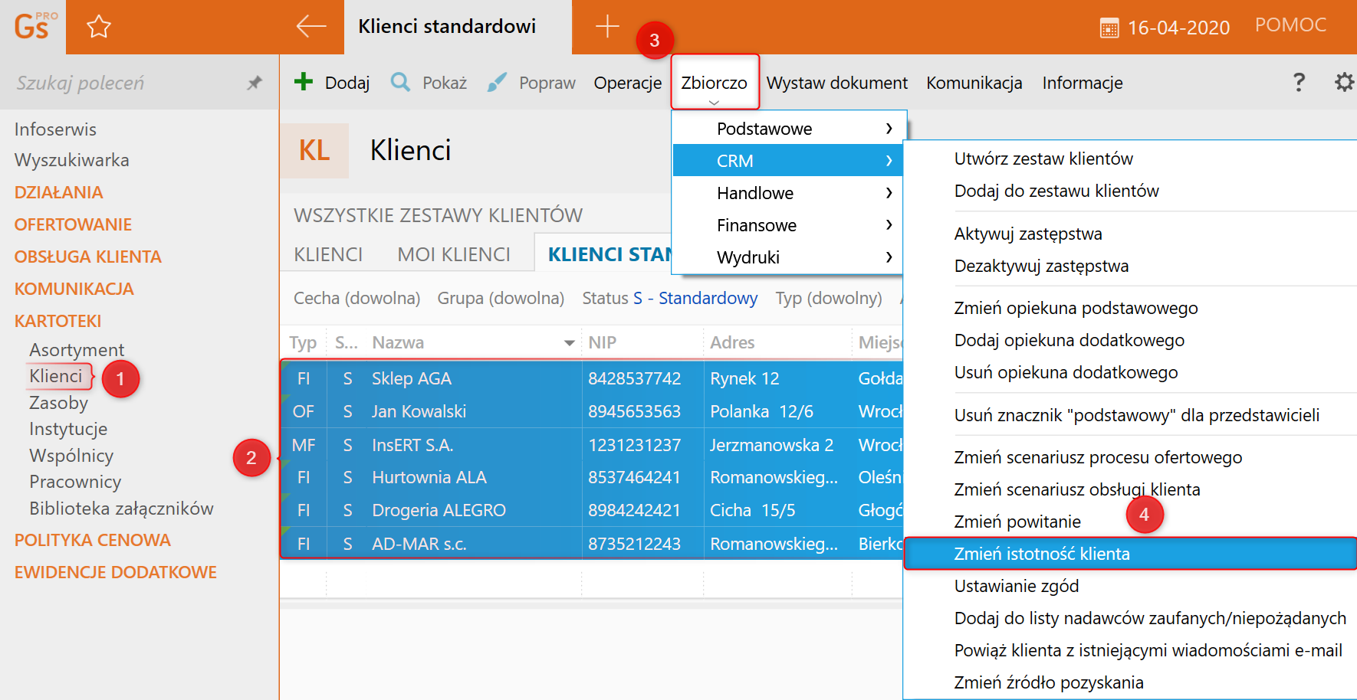The height and width of the screenshot is (700, 1357).
Task: Open a new tab with plus icon
Action: click(x=607, y=26)
